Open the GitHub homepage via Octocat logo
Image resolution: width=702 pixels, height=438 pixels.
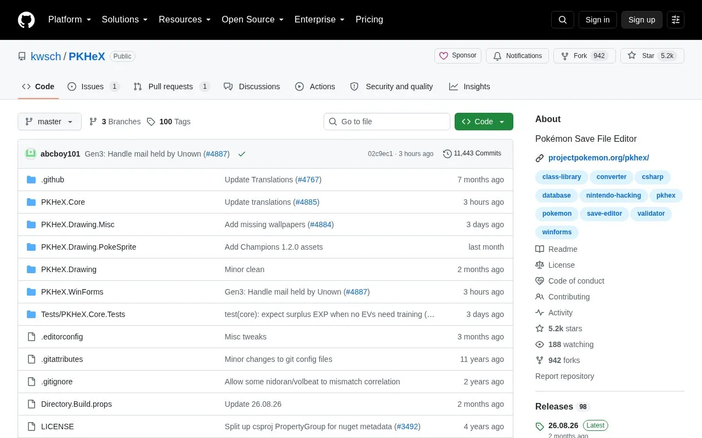26,20
